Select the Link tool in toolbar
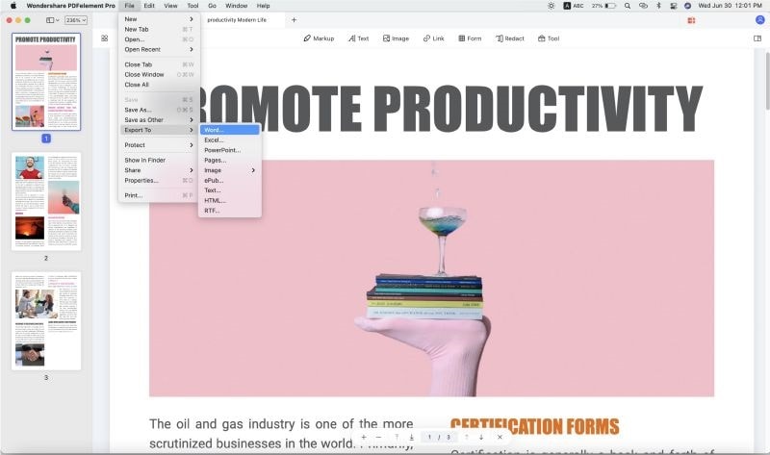770x455 pixels. [434, 38]
